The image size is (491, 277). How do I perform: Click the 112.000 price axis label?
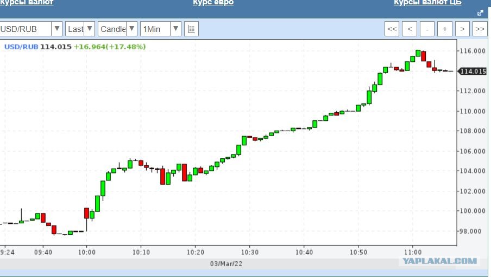tap(473, 91)
